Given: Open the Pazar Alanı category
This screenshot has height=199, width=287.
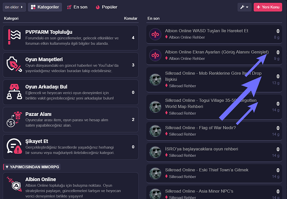Looking at the screenshot, I should (38, 114).
